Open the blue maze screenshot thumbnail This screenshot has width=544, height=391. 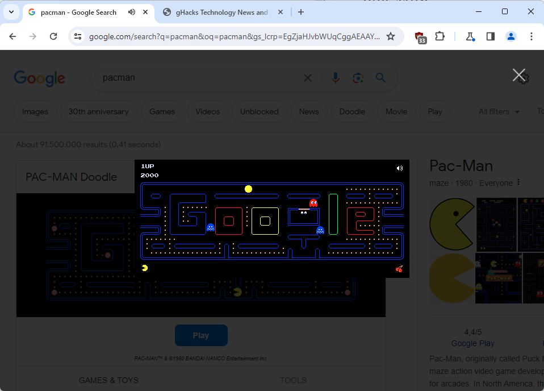496,224
